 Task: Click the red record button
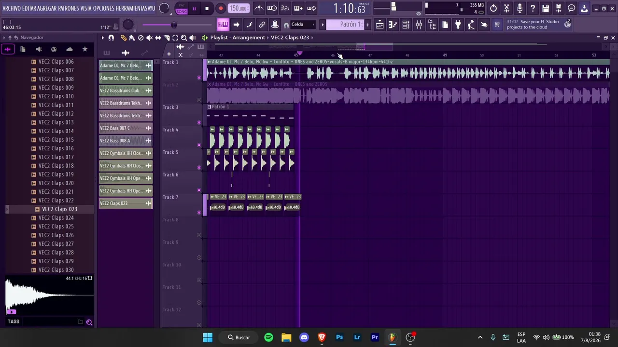[221, 8]
